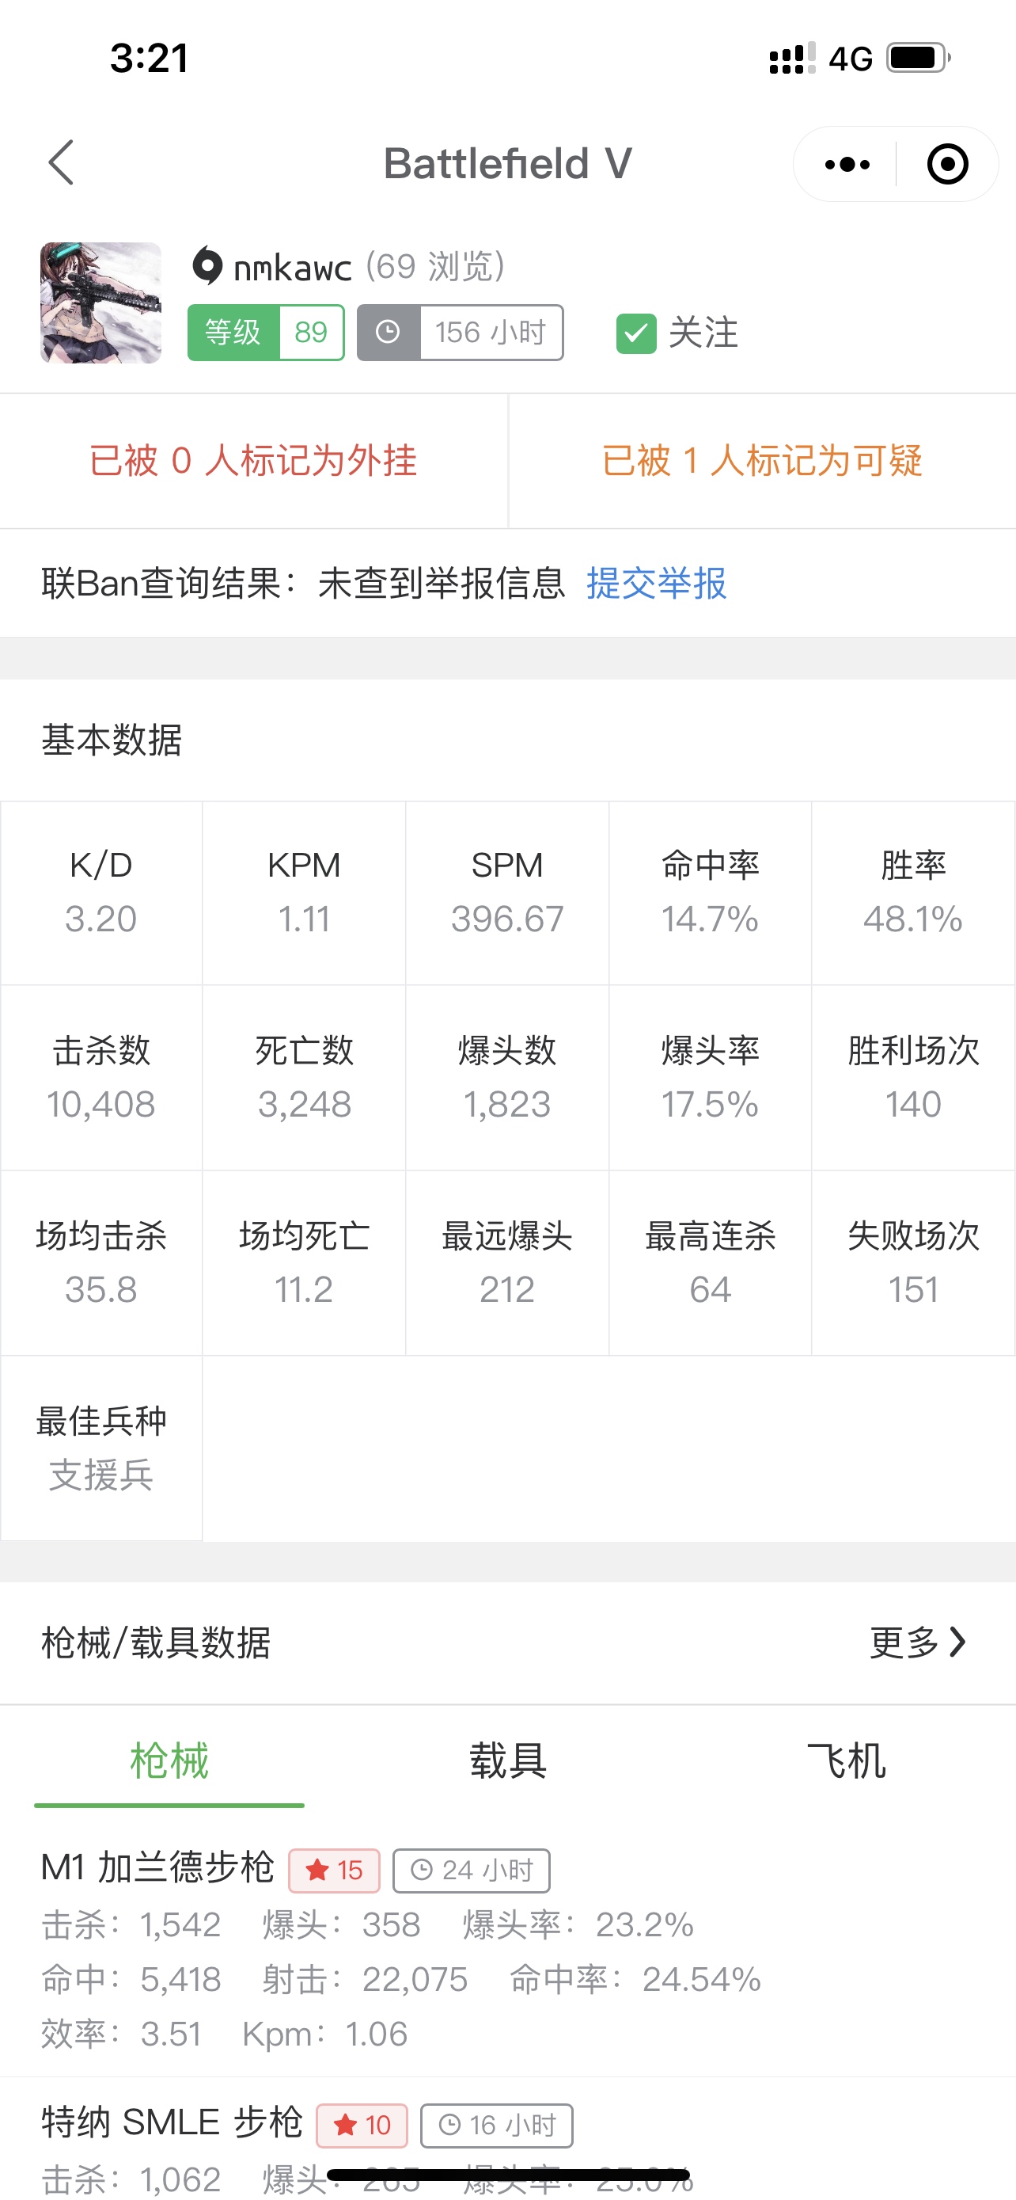The width and height of the screenshot is (1016, 2200).
Task: Tap the clock icon in 156 小时 badge
Action: click(389, 333)
